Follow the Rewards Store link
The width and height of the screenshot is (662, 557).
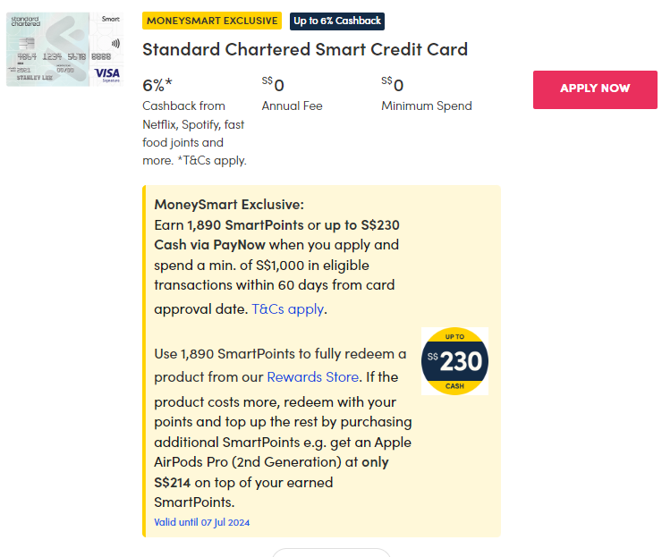312,377
